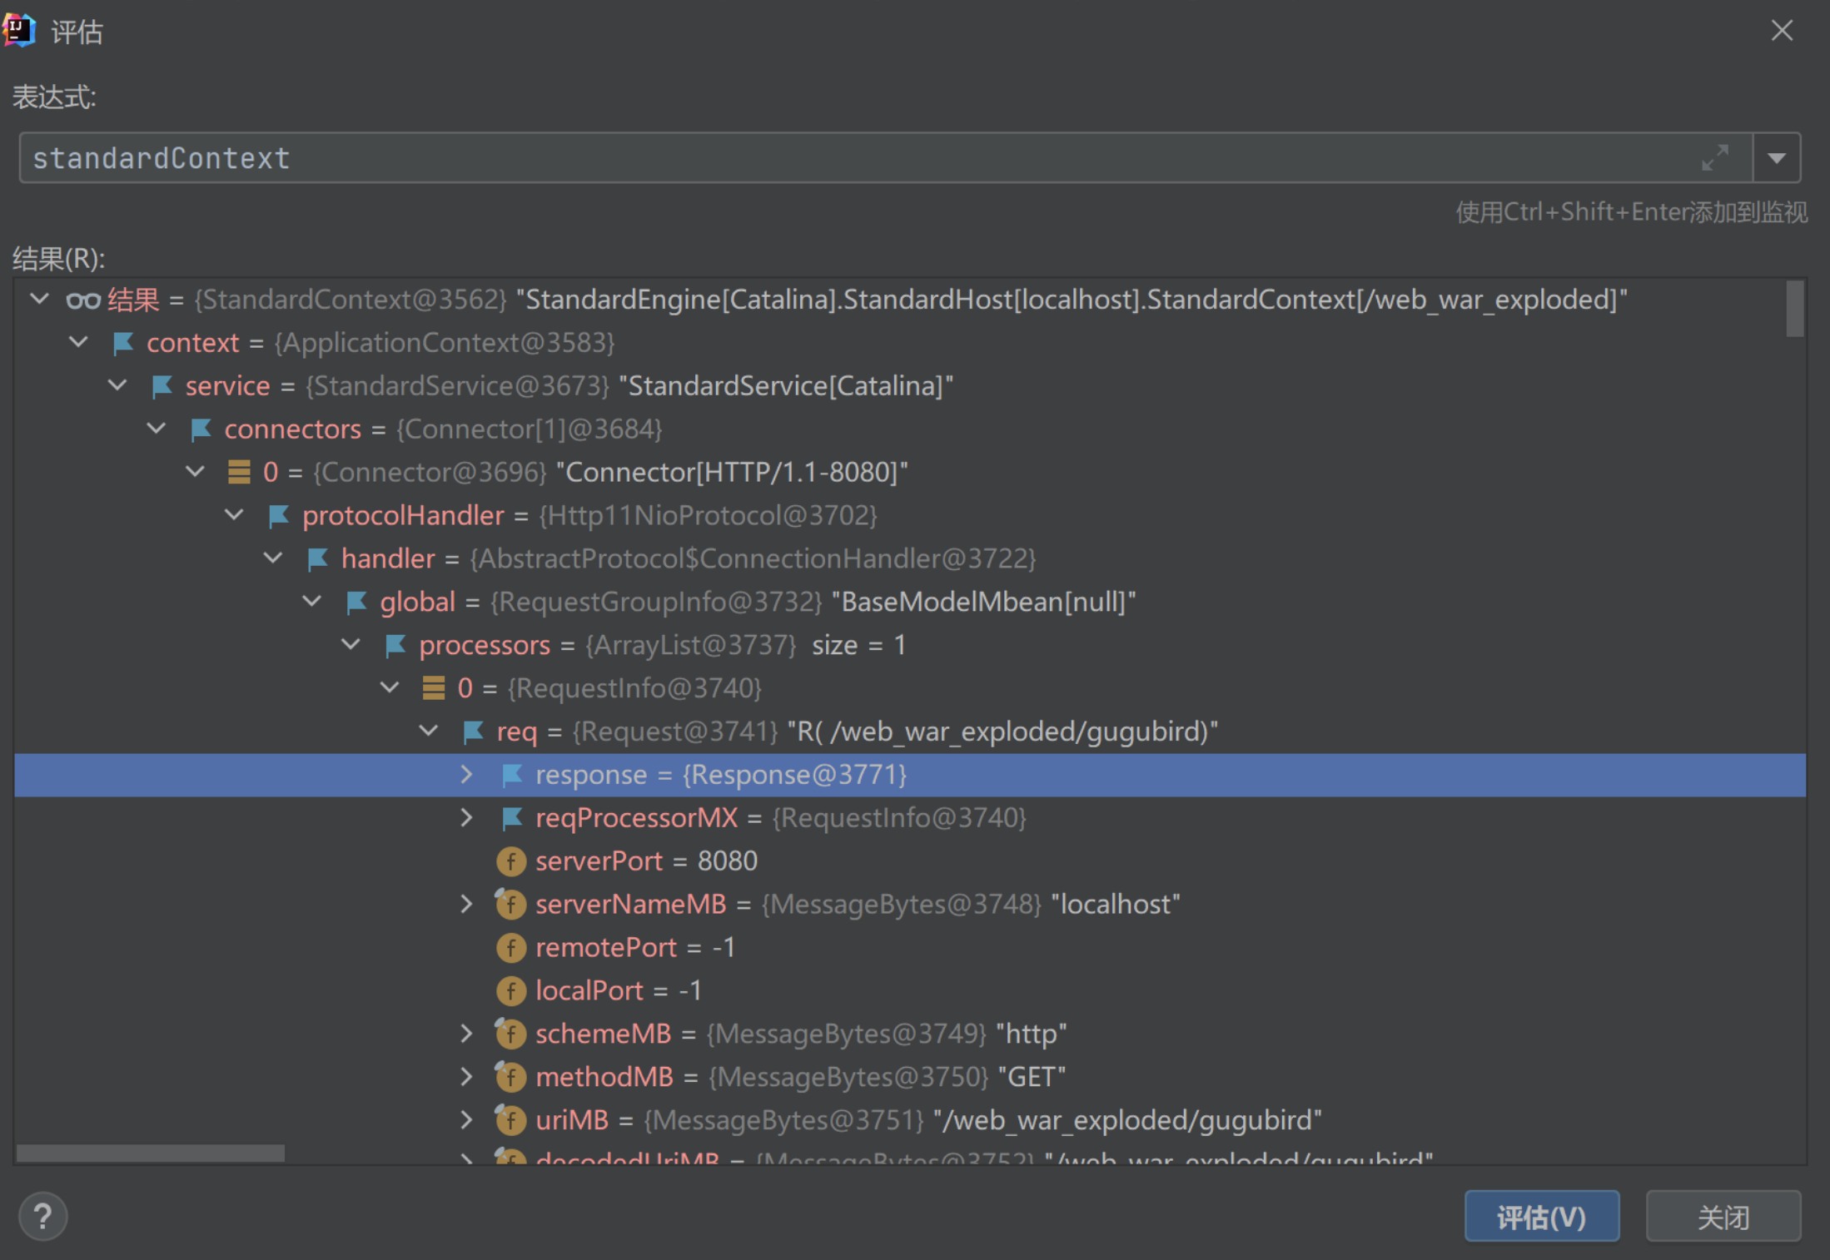Click the help question mark icon
The image size is (1830, 1260).
pos(42,1217)
